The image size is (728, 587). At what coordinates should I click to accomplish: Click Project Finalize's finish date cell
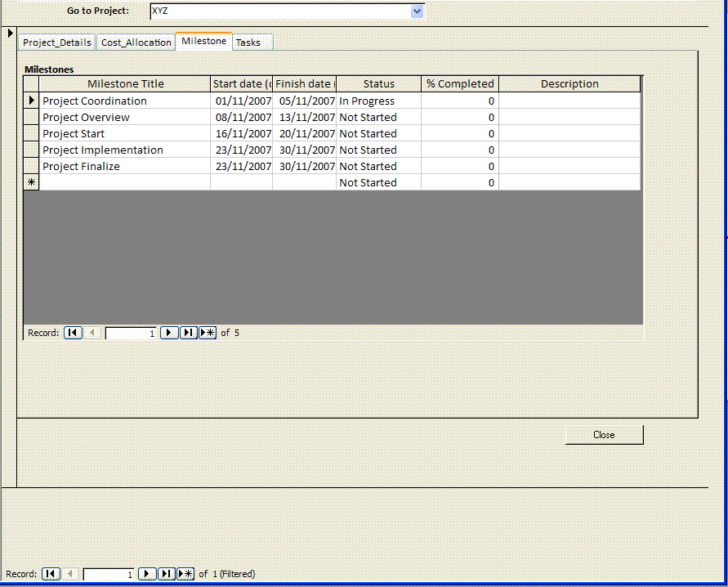(305, 166)
